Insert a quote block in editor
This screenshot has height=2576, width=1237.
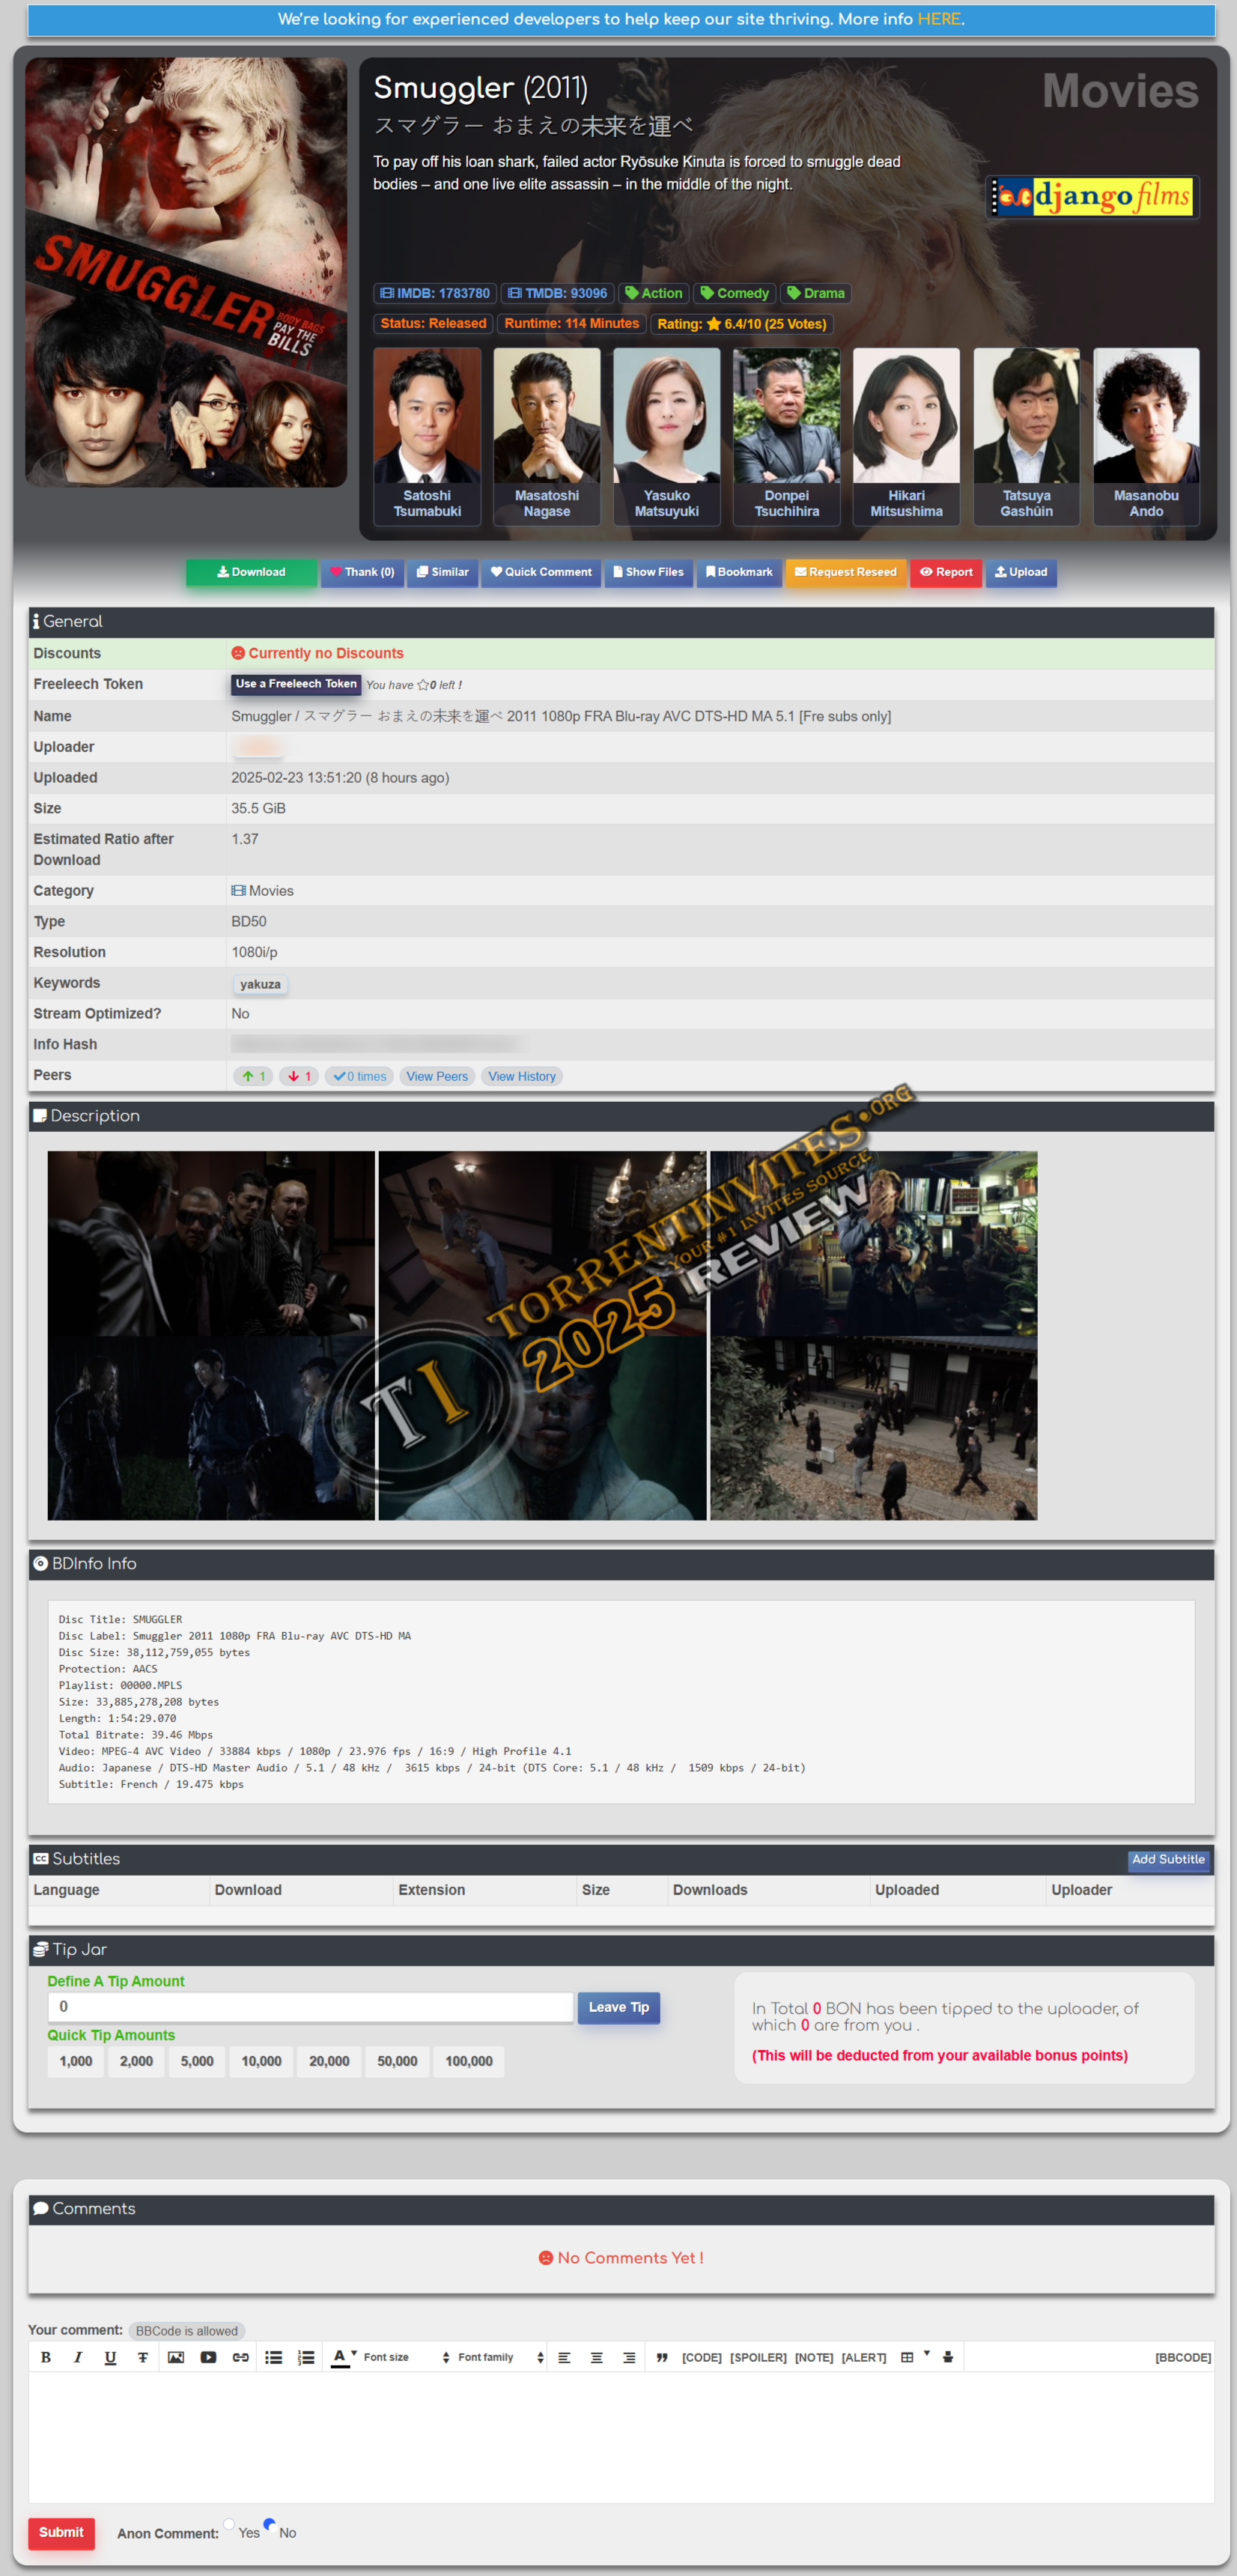tap(662, 2357)
